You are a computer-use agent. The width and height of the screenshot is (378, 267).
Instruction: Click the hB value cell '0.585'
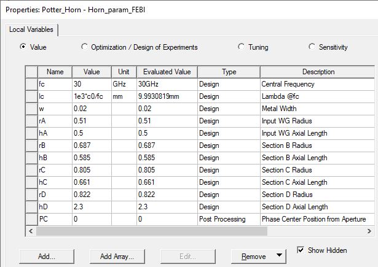tap(92, 158)
